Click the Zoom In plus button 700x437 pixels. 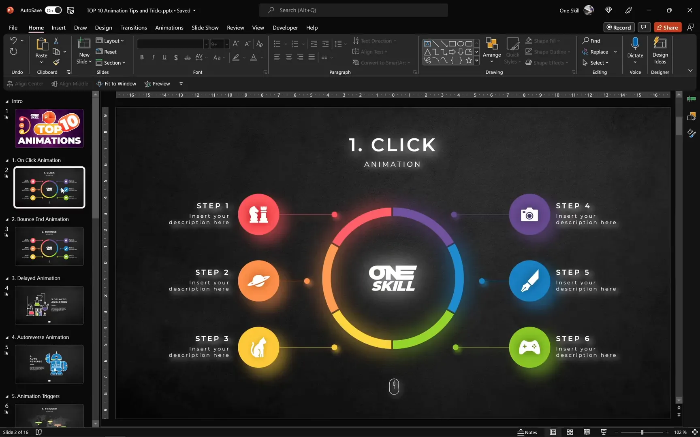coord(667,432)
